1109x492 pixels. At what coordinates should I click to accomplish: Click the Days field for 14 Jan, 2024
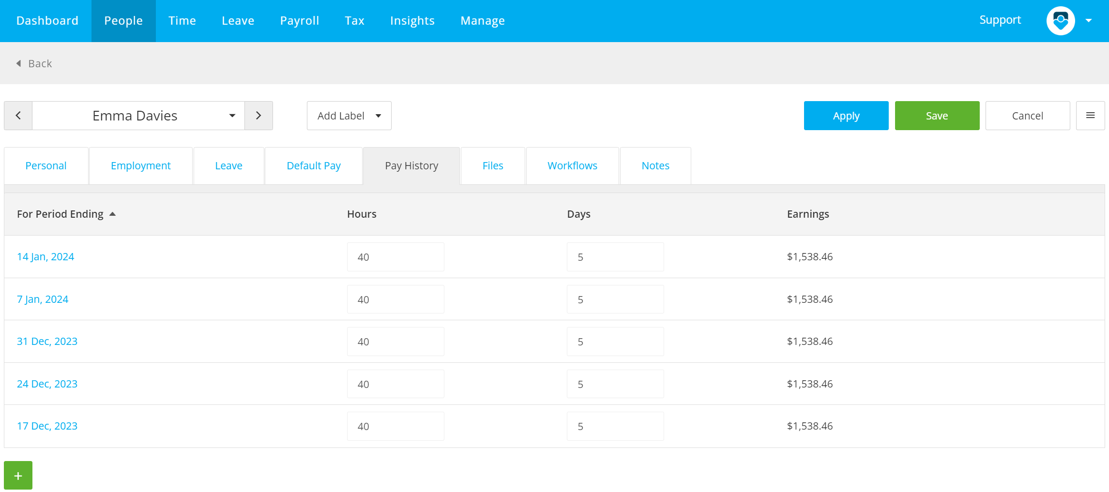[615, 257]
